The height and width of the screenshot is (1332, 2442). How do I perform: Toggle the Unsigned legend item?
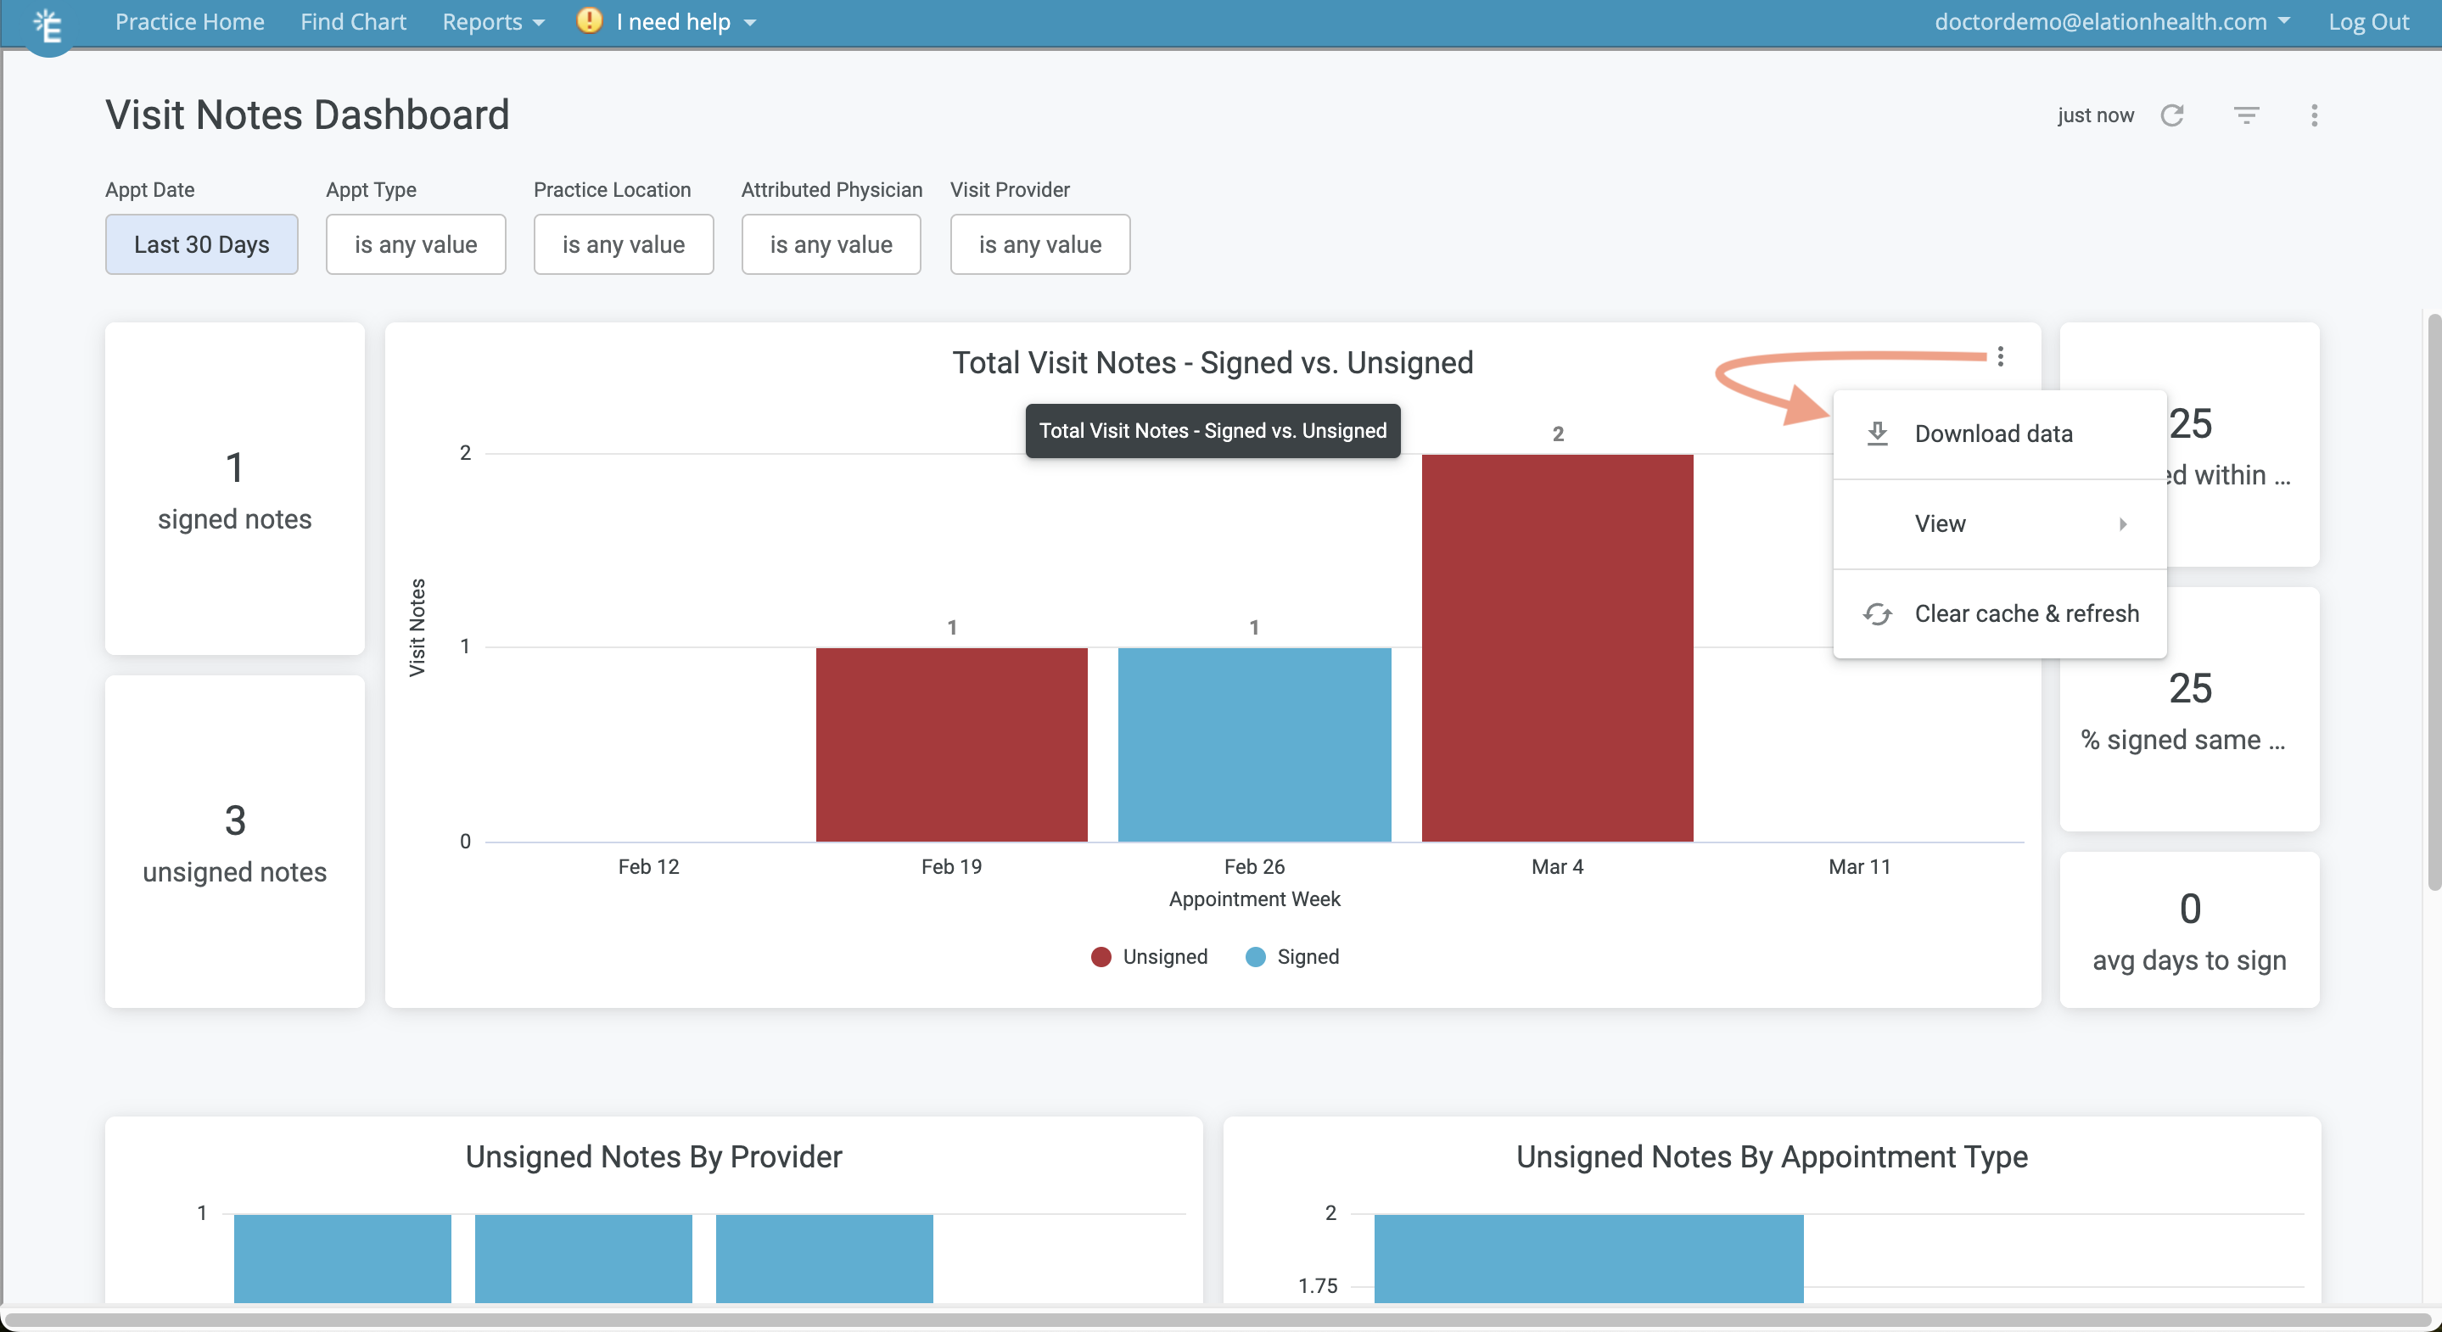click(x=1150, y=956)
